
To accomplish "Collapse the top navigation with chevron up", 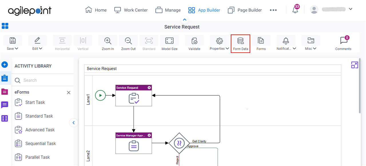I will pos(184,20).
